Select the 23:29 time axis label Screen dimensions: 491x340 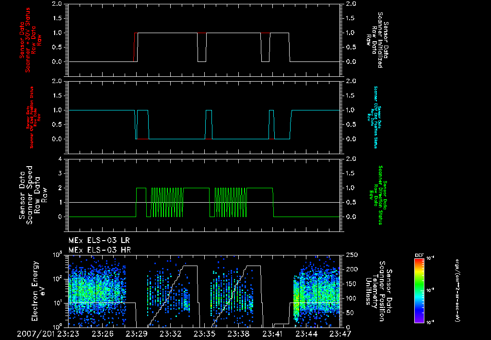pyautogui.click(x=136, y=334)
